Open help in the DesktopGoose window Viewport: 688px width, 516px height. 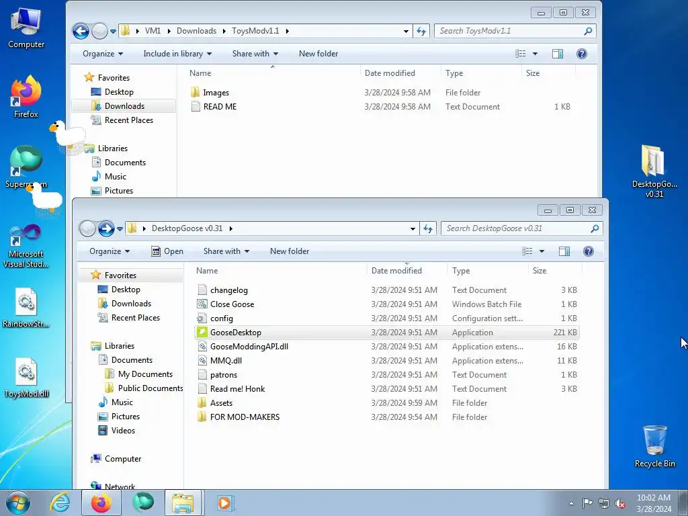coord(589,251)
